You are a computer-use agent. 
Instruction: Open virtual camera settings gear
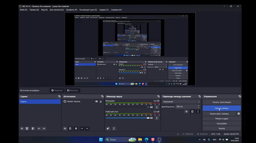(239, 114)
